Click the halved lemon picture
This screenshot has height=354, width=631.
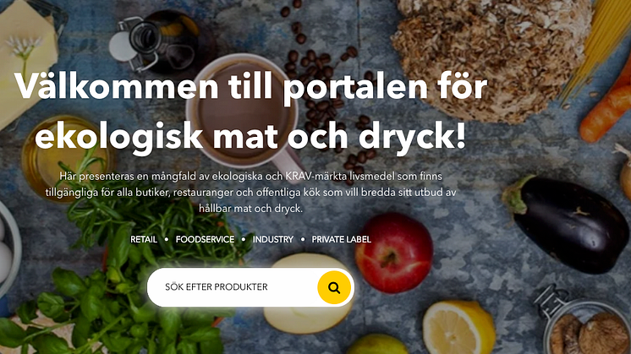click(459, 328)
